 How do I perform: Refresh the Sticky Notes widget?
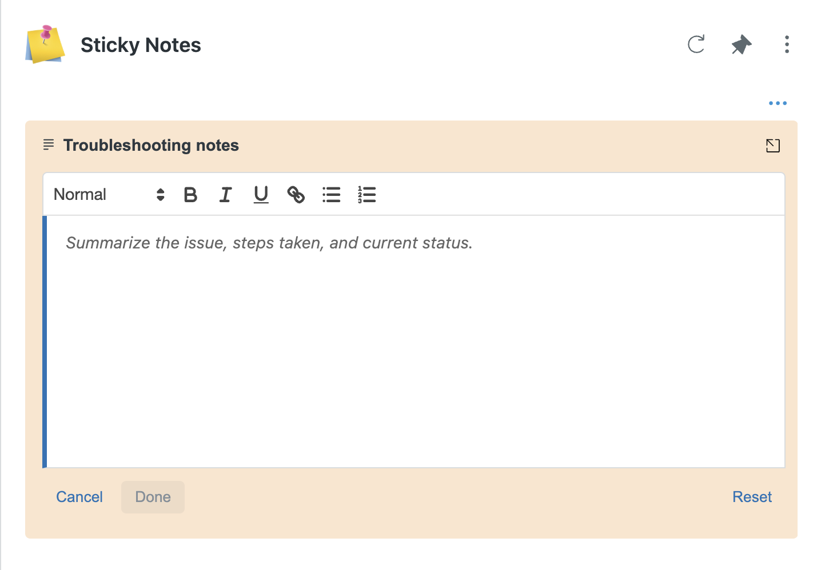[x=696, y=45]
